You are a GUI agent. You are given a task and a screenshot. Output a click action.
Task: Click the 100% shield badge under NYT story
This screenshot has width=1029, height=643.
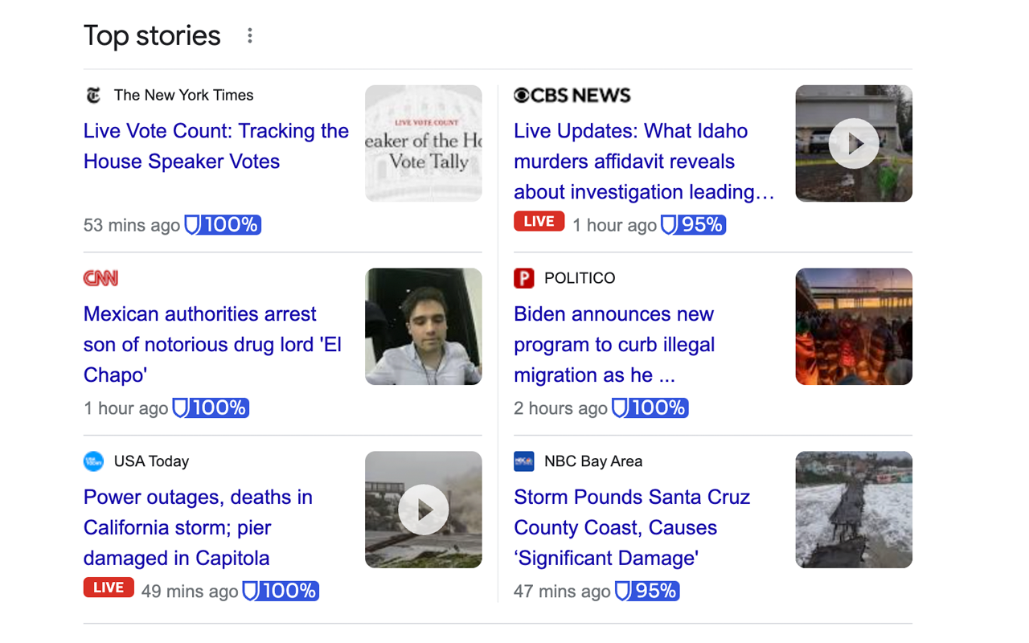click(x=223, y=225)
